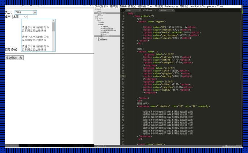Click the option value="benke" selected line
The height and width of the screenshot is (153, 248).
pos(171,32)
